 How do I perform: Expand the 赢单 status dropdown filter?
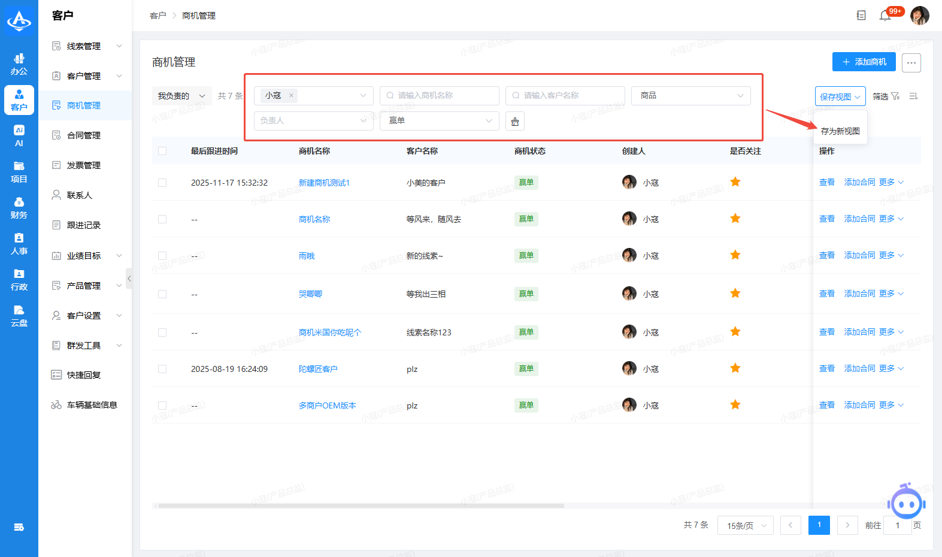coord(439,121)
